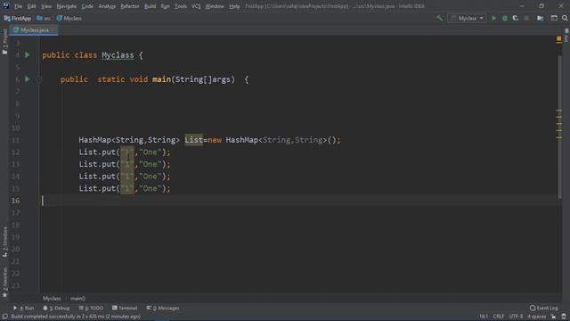The image size is (570, 321).
Task: Click the main() breadcrumb below the editor
Action: tap(77, 299)
